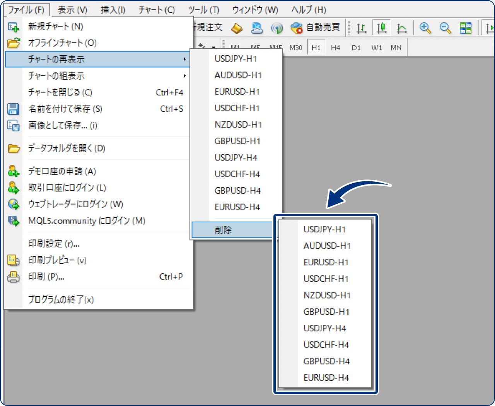Switch chart to candlestick display mode
The height and width of the screenshot is (406, 495).
[381, 28]
